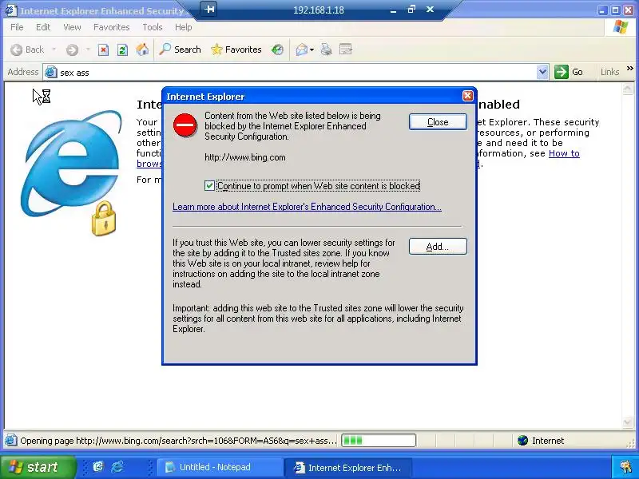639x479 pixels.
Task: Click the vertical scrollbar down arrow
Action: (x=628, y=422)
